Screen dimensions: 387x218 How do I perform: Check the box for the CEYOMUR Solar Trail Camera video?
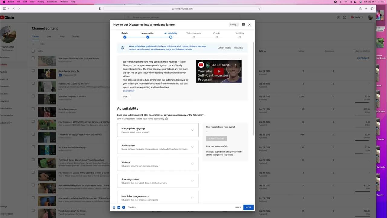(33, 121)
